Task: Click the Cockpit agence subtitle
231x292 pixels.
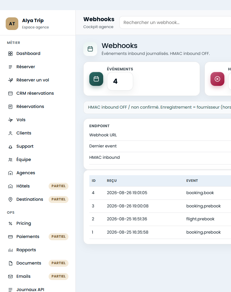Action: (98, 27)
